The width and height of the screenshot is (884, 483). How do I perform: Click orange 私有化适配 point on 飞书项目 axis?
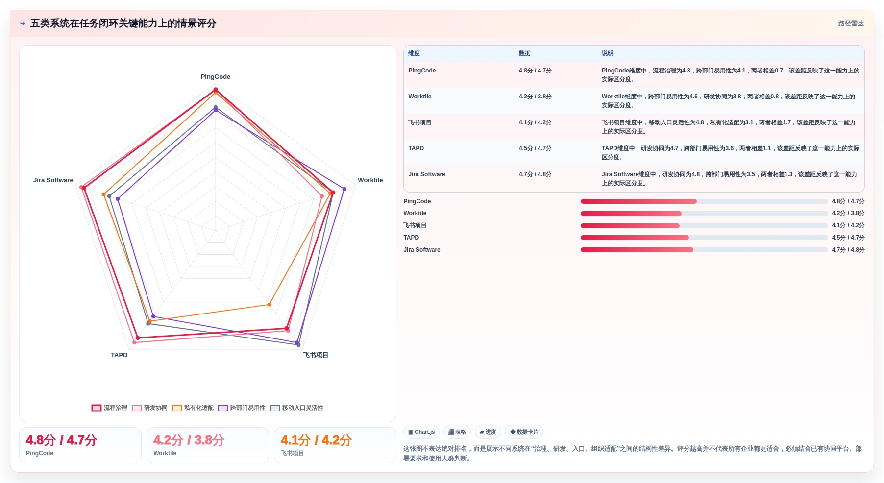pos(269,305)
